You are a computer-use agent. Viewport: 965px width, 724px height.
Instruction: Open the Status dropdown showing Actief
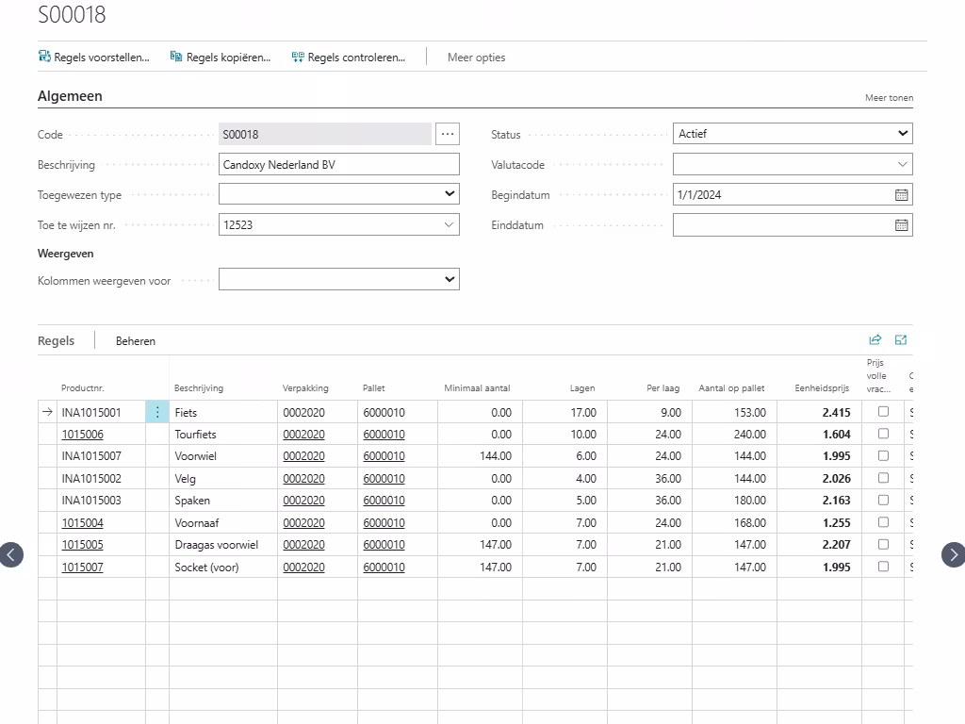pos(793,134)
